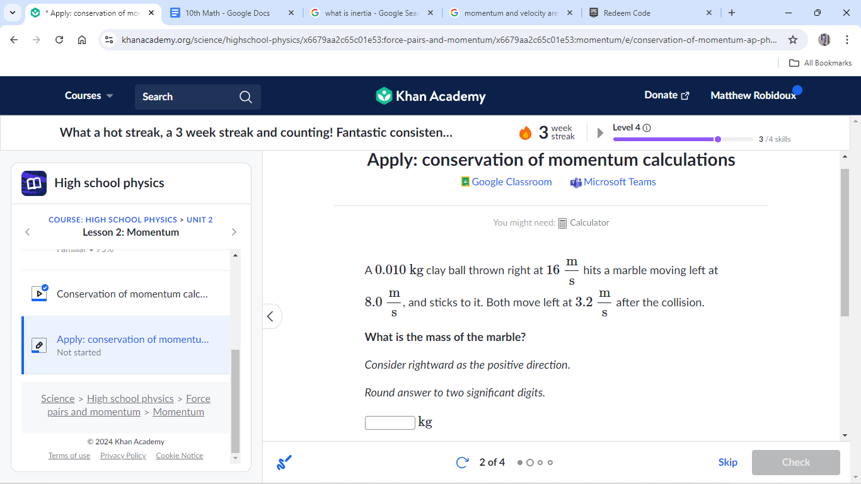Open the Calculator tool
The width and height of the screenshot is (861, 484).
click(x=584, y=222)
